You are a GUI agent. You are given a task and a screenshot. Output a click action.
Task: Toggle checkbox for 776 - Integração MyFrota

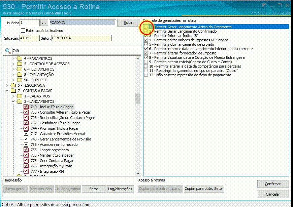pos(26,166)
